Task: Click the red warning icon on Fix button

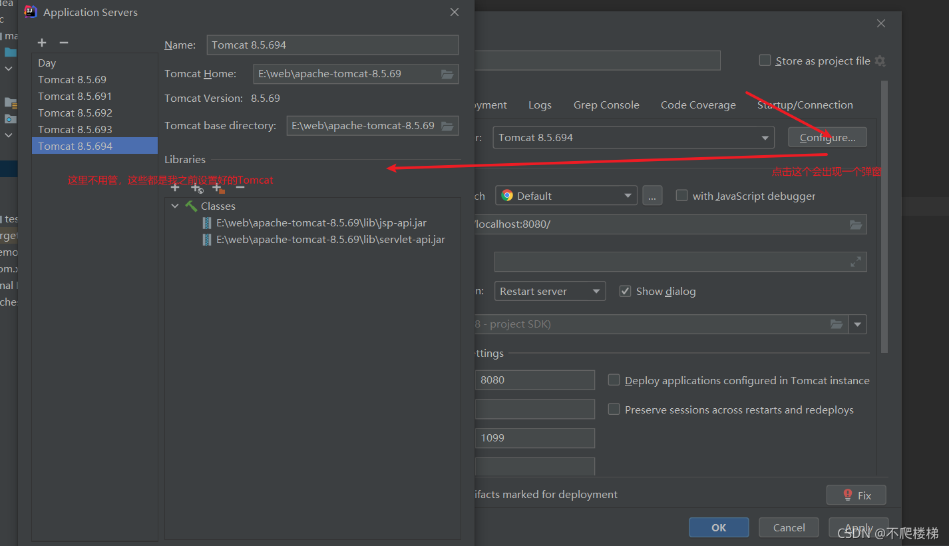Action: [x=847, y=495]
